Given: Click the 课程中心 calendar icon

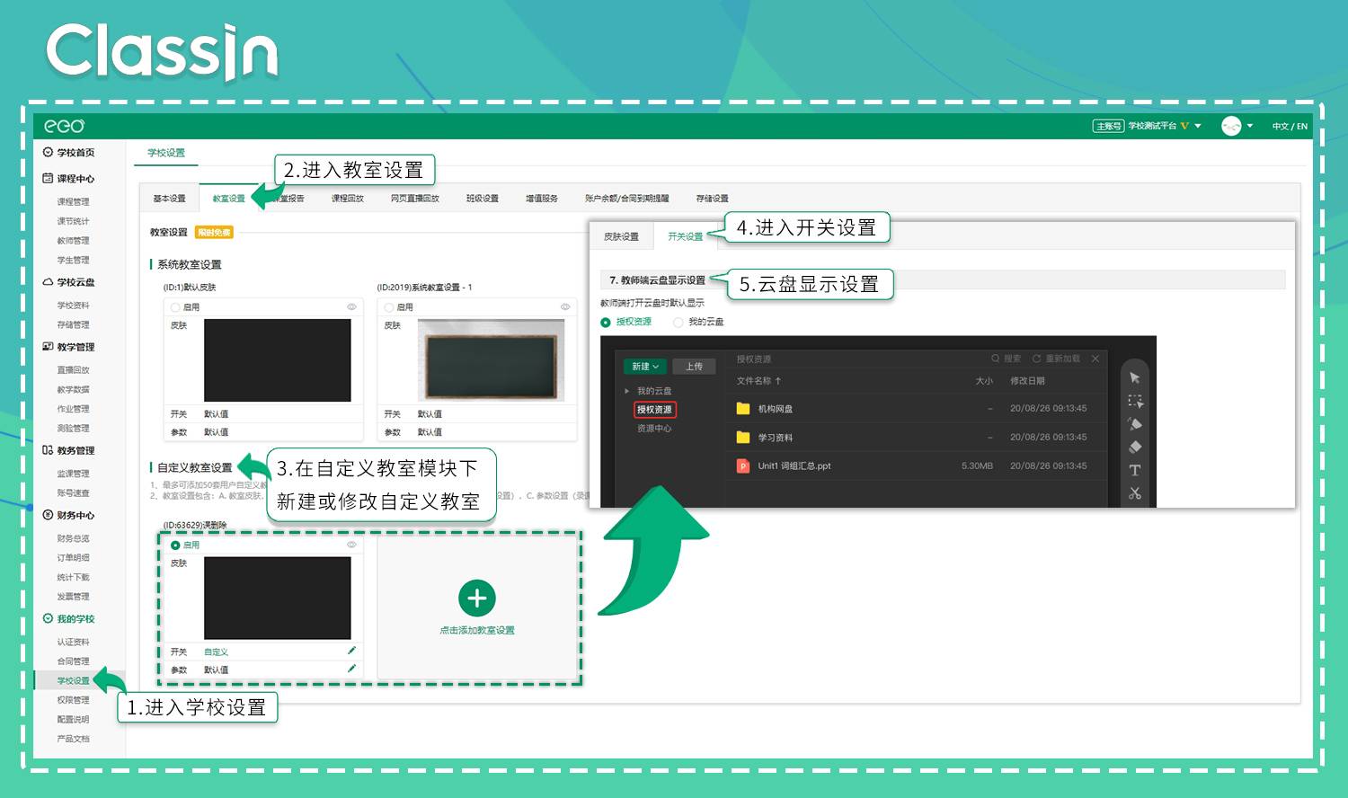Looking at the screenshot, I should pyautogui.click(x=48, y=178).
